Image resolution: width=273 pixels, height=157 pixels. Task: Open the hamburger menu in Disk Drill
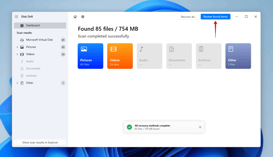17,17
